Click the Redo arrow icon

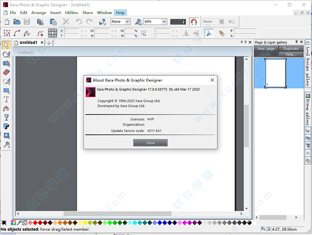pos(89,21)
